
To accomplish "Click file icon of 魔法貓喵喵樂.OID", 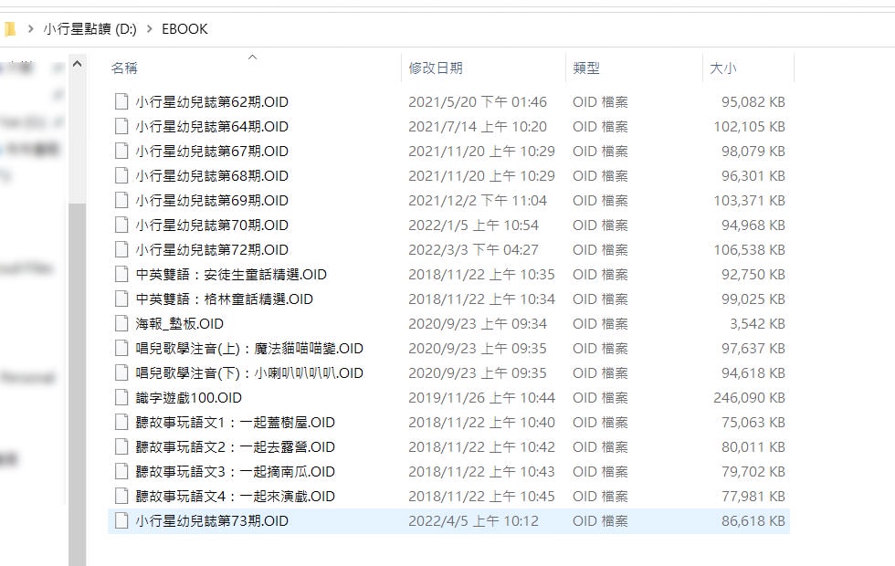I will pos(121,348).
